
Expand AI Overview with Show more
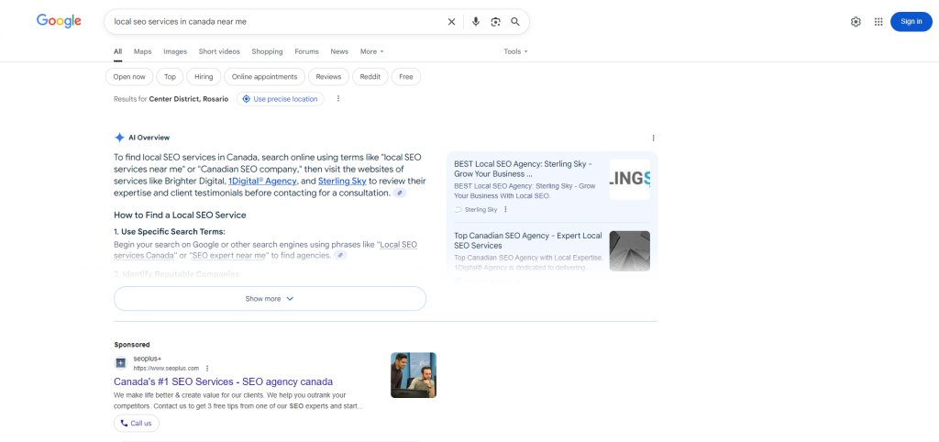[x=271, y=298]
